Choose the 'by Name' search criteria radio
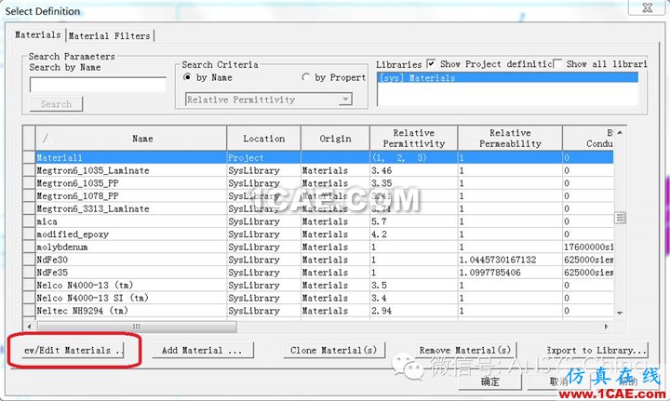The image size is (670, 401). [189, 77]
